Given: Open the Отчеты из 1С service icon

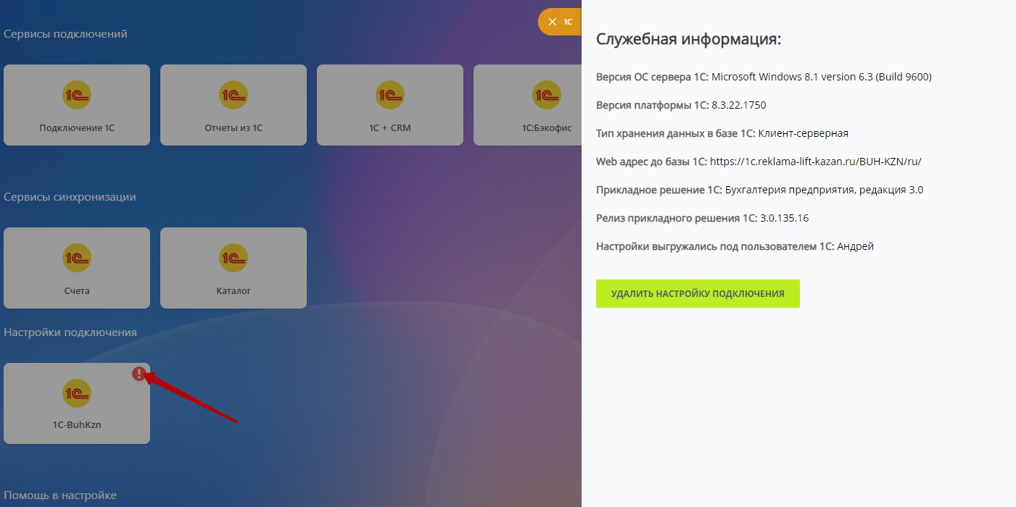Looking at the screenshot, I should (234, 95).
